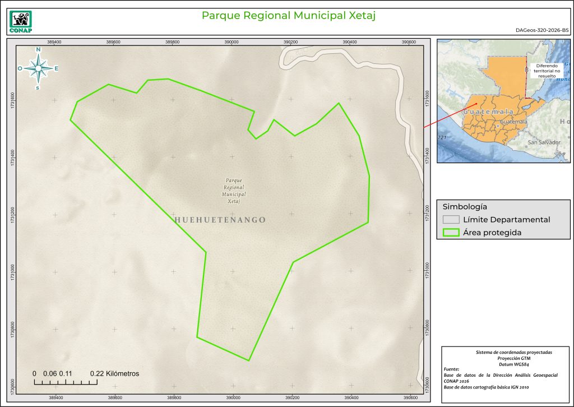
Task: Click the 1731200 coordinate label on left axis
Action: pos(12,215)
